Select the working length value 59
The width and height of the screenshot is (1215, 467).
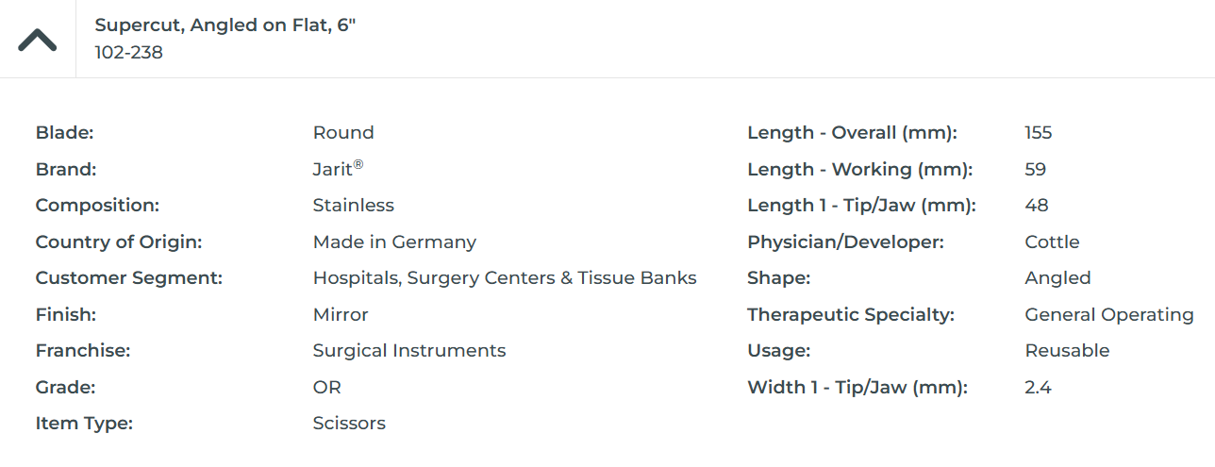coord(1035,170)
